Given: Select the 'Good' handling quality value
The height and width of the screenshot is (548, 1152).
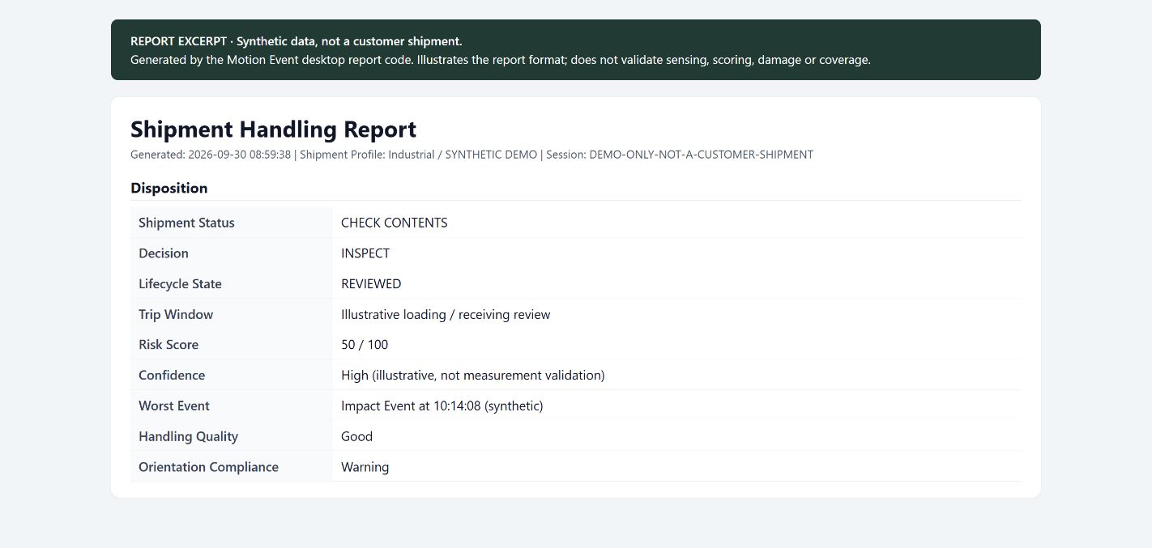Looking at the screenshot, I should click(x=356, y=436).
